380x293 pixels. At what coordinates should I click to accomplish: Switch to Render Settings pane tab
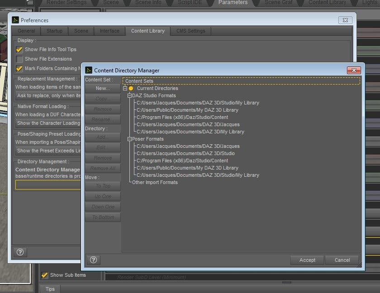click(x=66, y=2)
